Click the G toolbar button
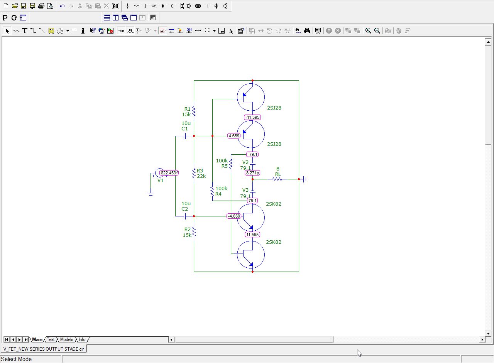The height and width of the screenshot is (363, 494). pyautogui.click(x=14, y=18)
